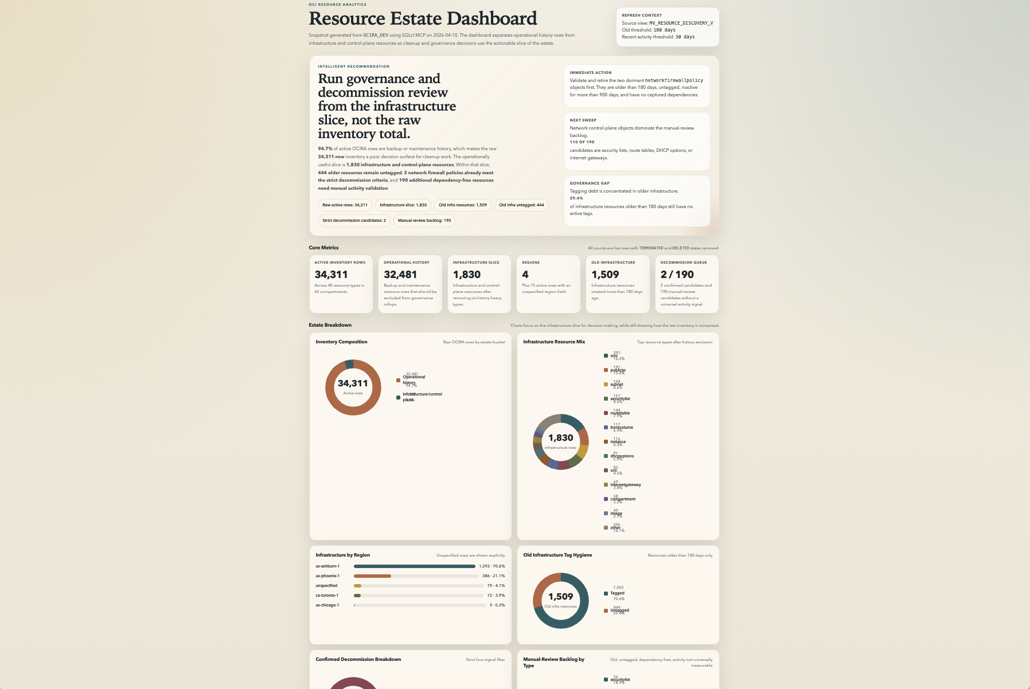Image resolution: width=1030 pixels, height=689 pixels.
Task: Click the Regions metric card
Action: [549, 284]
